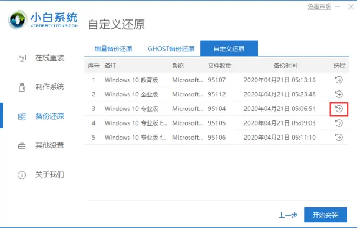
Task: Open 其他设置 in sidebar
Action: pos(50,146)
